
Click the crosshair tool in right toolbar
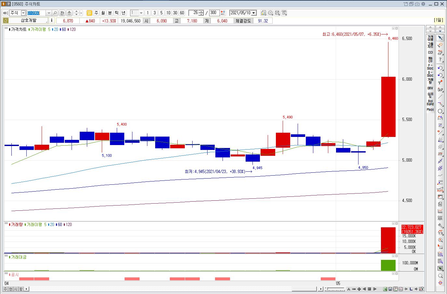coord(440,283)
